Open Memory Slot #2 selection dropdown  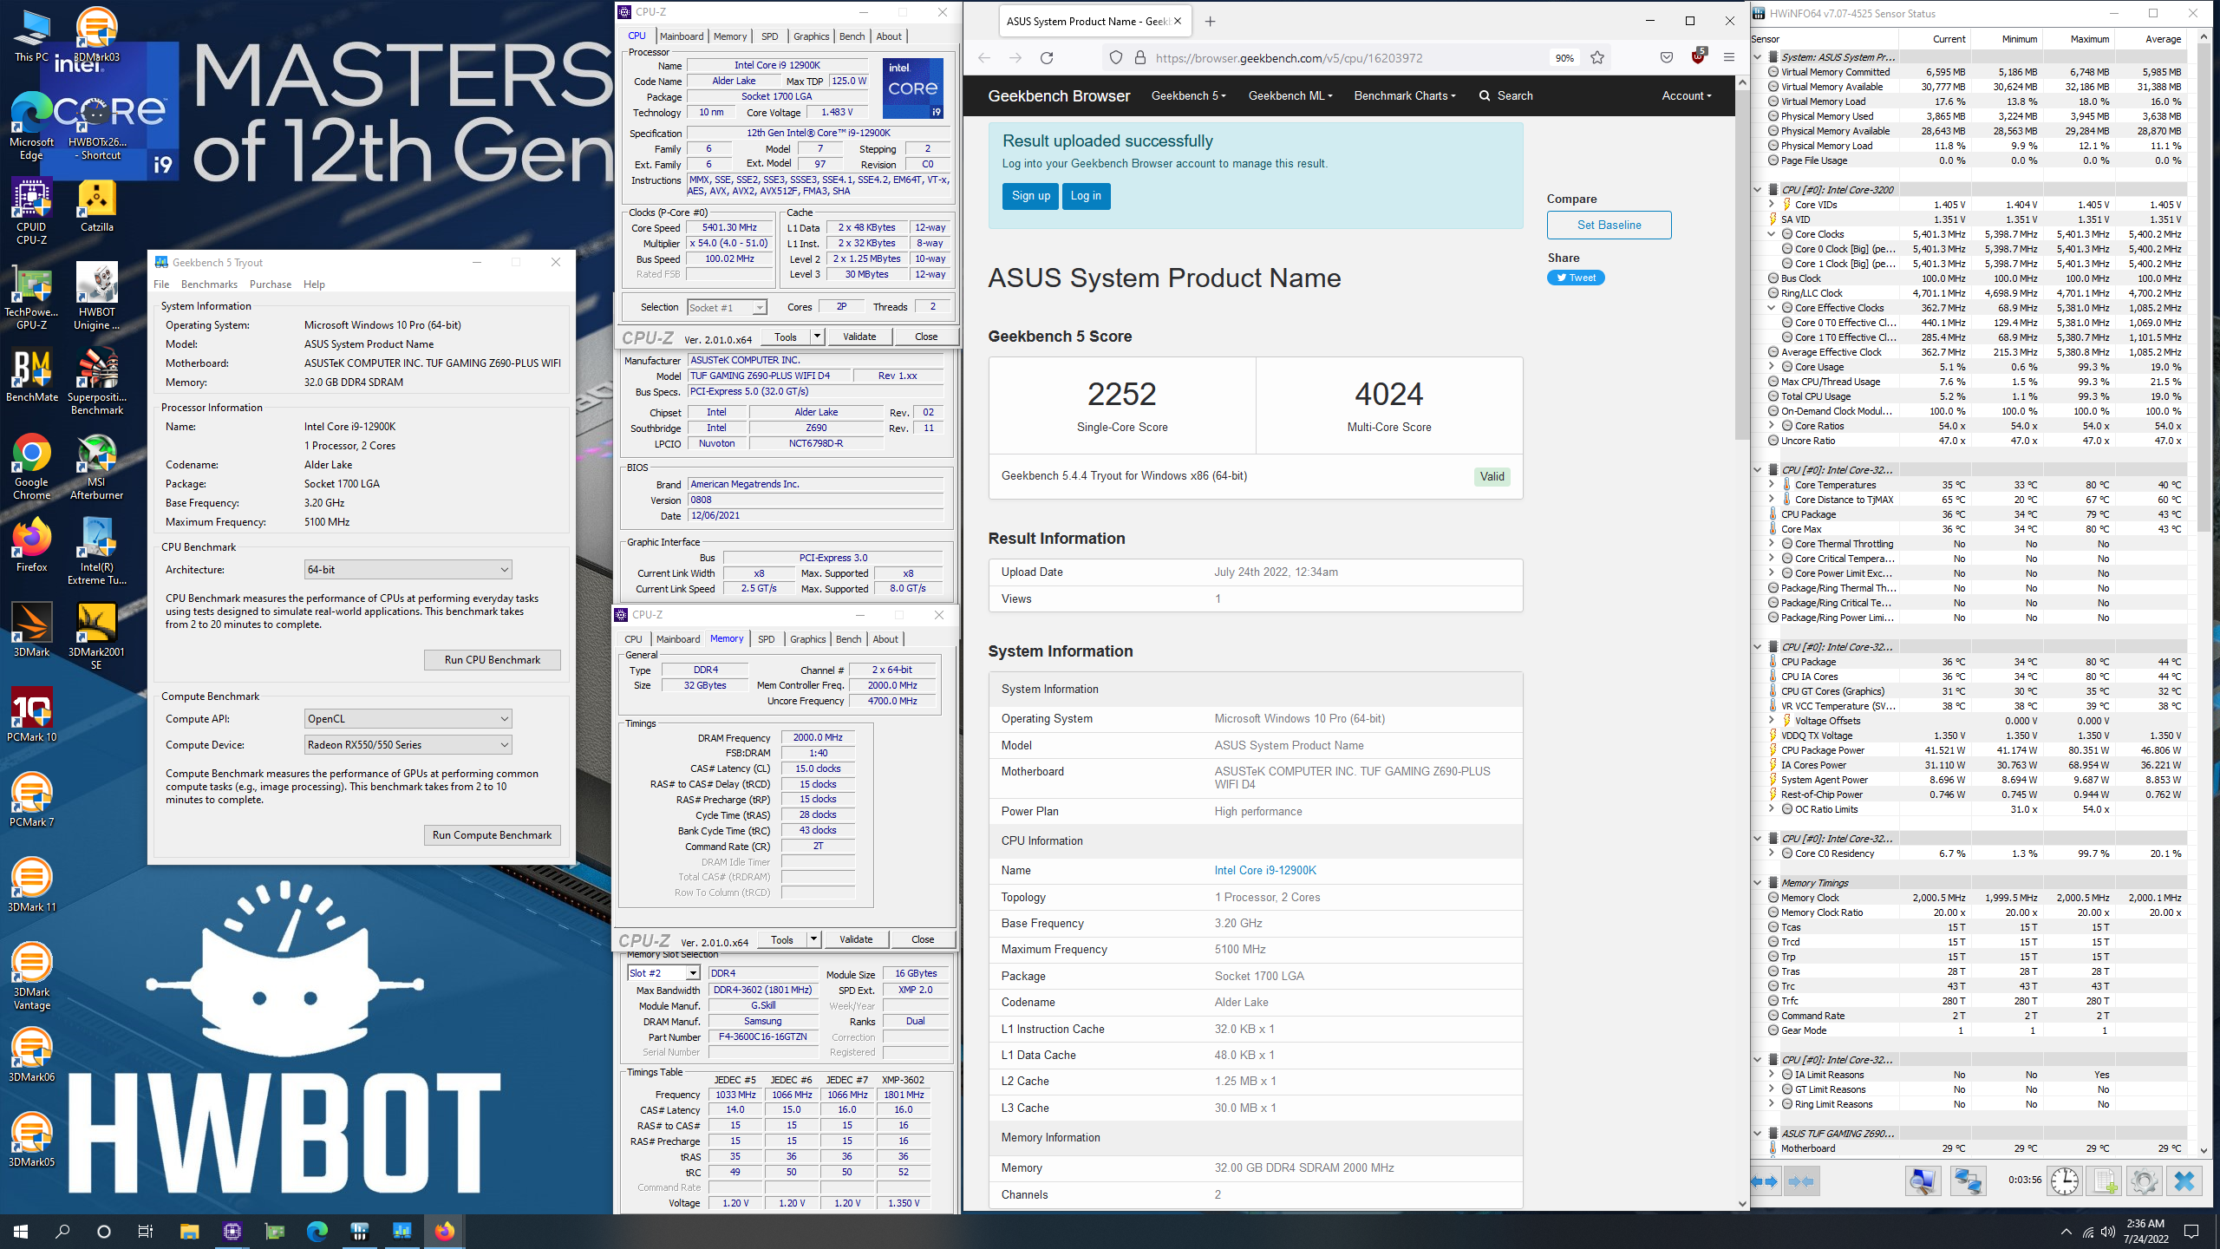pos(663,973)
